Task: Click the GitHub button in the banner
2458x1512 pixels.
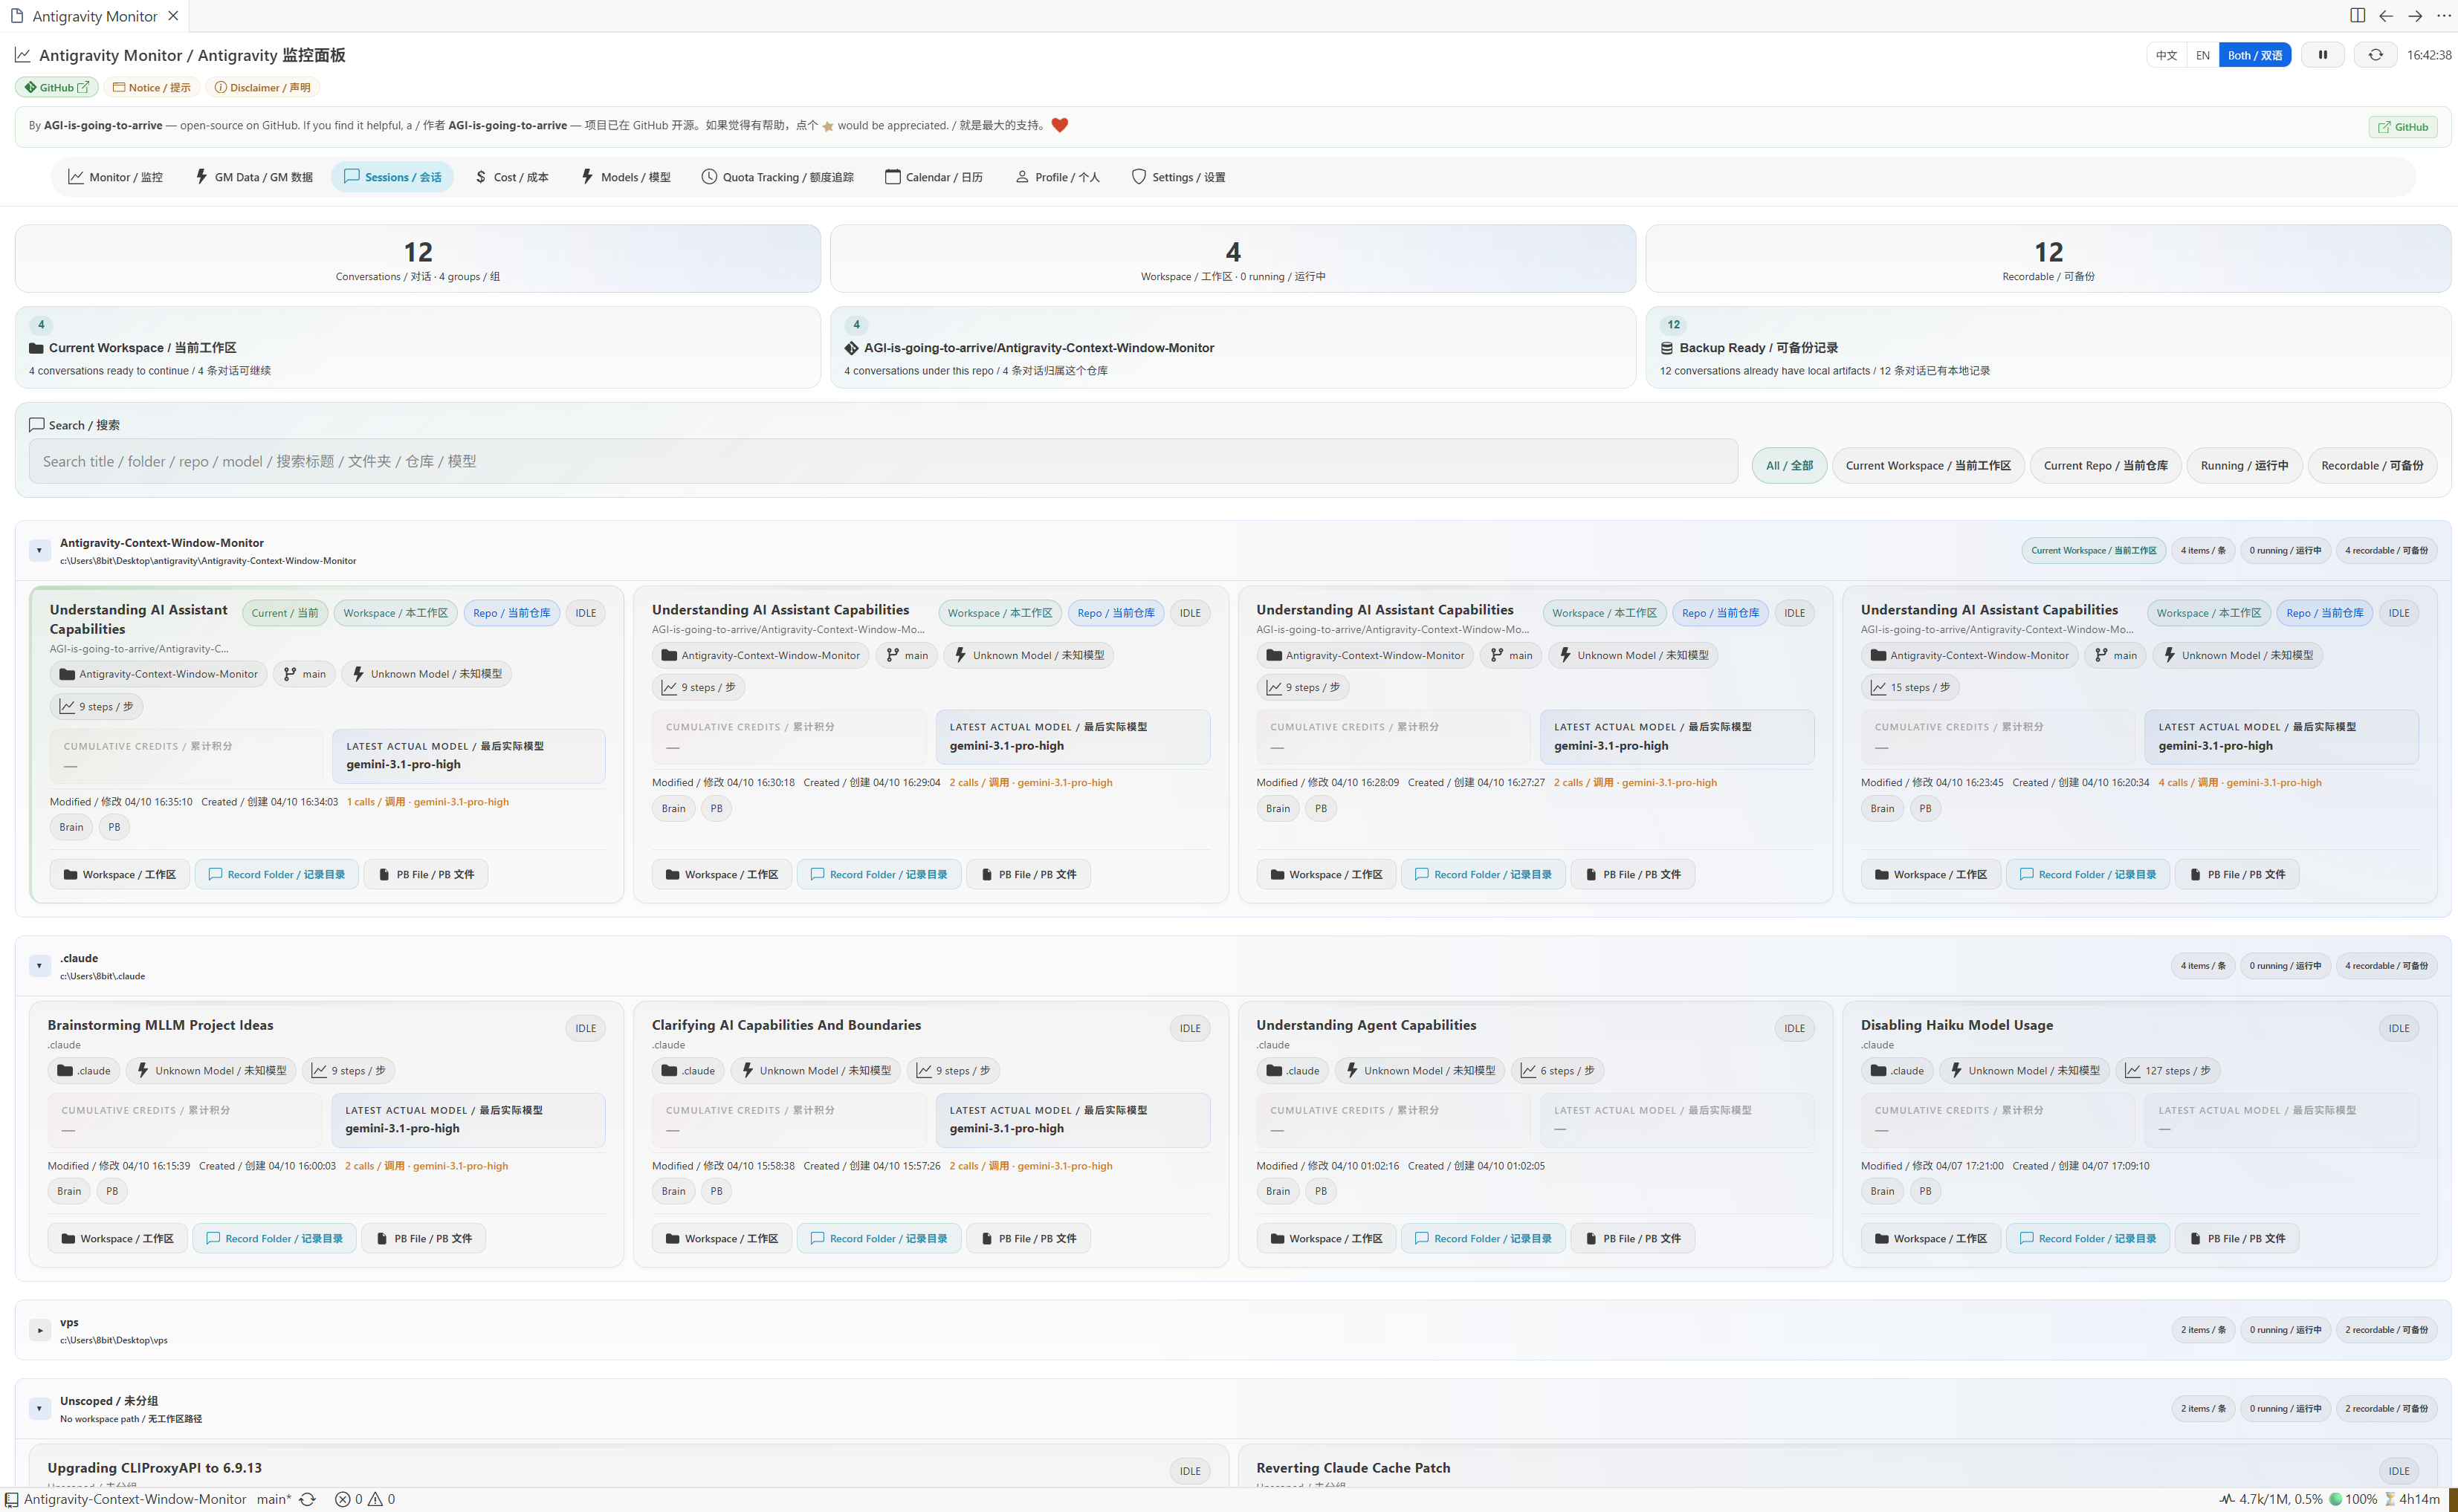Action: click(2402, 127)
